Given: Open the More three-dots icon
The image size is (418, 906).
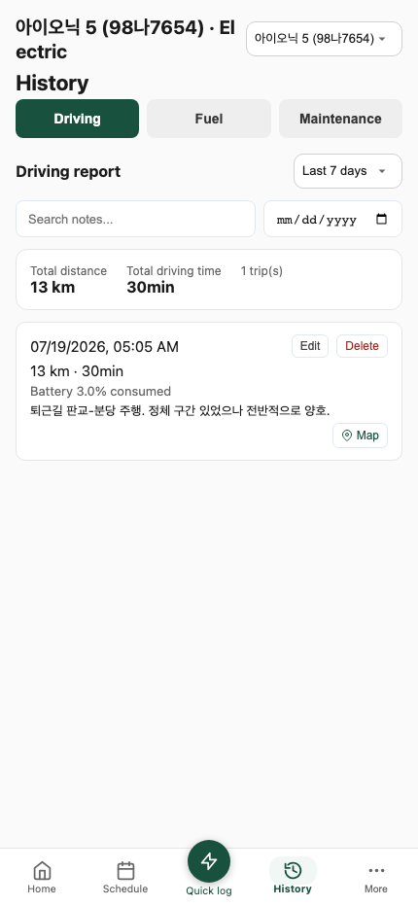Looking at the screenshot, I should 376,871.
